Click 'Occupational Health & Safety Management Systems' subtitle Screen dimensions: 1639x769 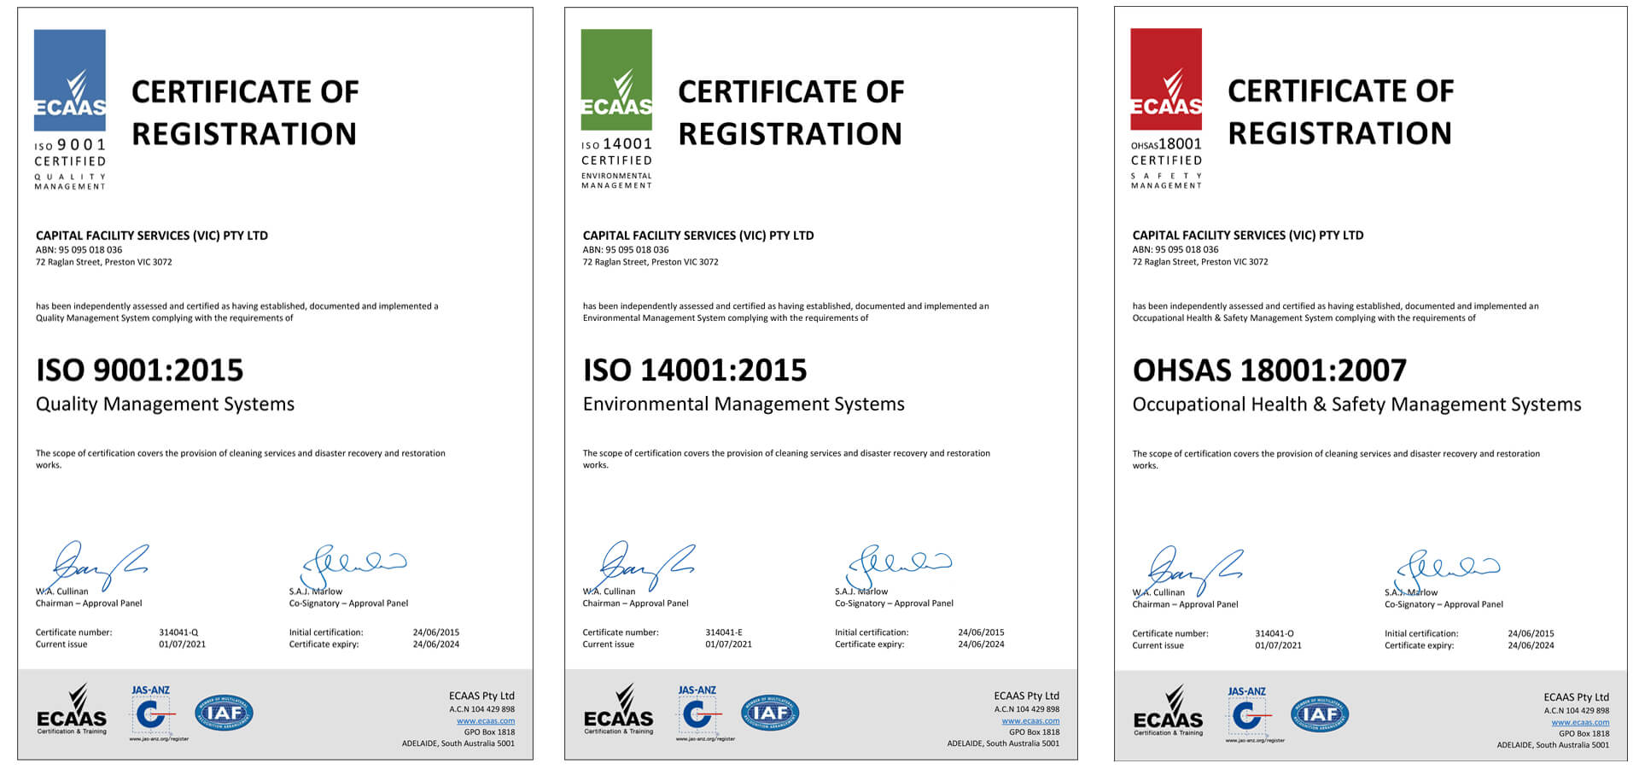1356,405
